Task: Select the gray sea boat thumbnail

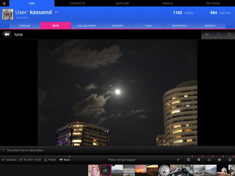Action: point(129,170)
